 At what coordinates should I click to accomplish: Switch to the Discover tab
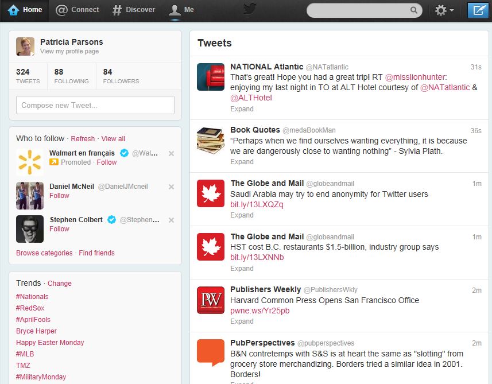(134, 10)
